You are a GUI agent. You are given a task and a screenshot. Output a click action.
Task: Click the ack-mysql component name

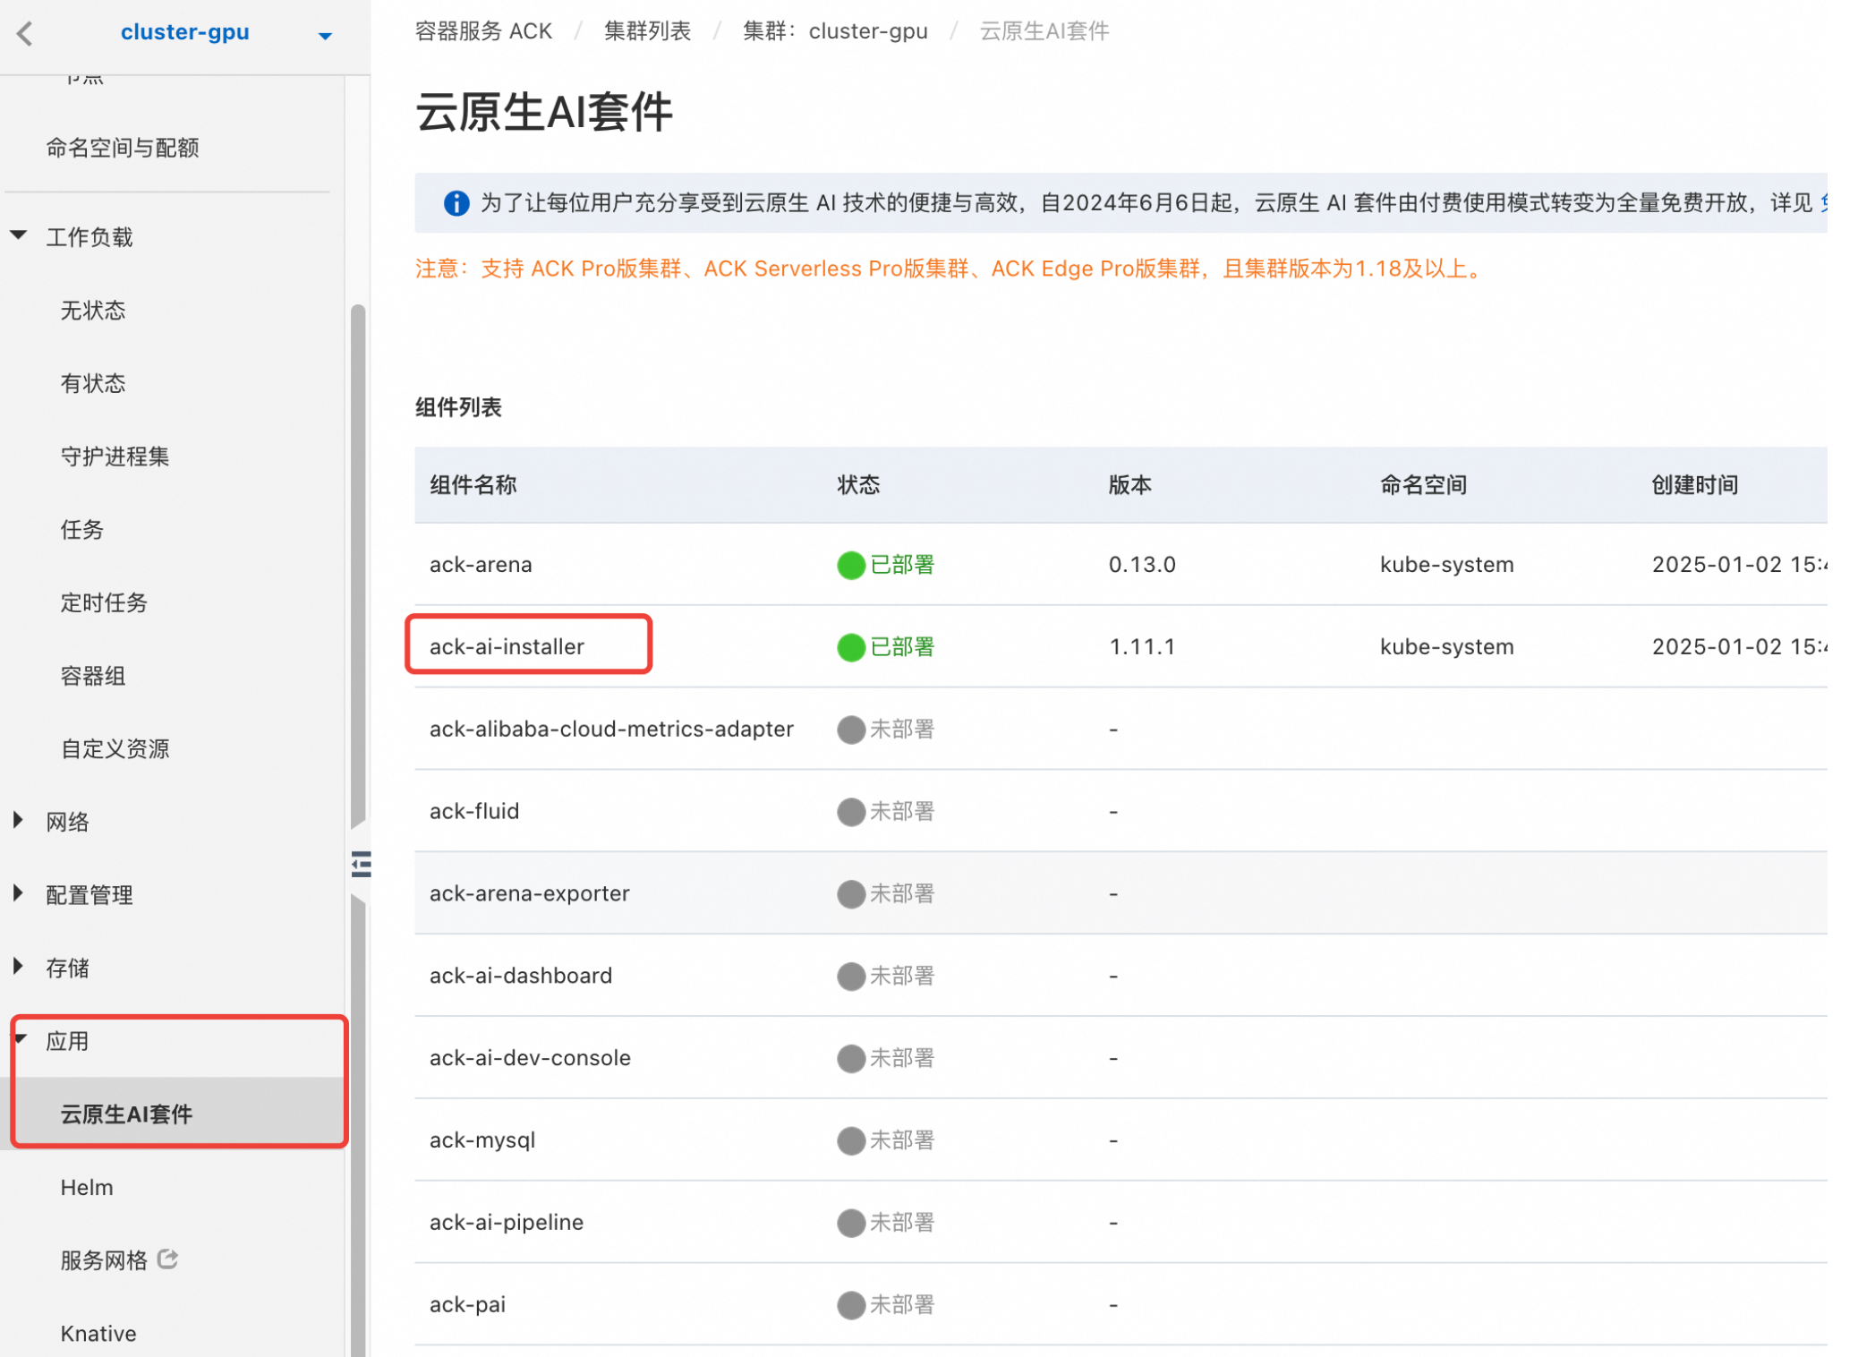point(482,1140)
